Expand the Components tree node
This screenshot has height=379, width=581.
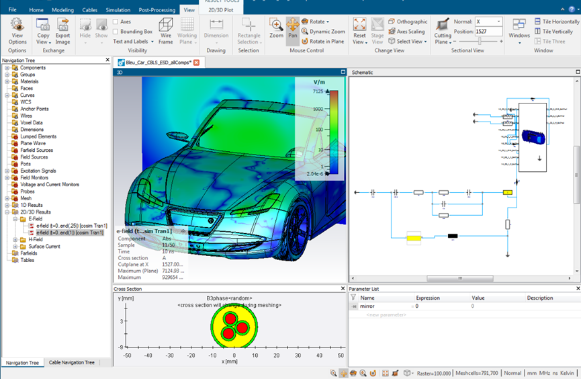(7, 68)
